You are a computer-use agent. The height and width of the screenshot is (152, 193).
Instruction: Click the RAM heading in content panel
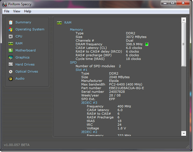pyautogui.click(x=68, y=22)
